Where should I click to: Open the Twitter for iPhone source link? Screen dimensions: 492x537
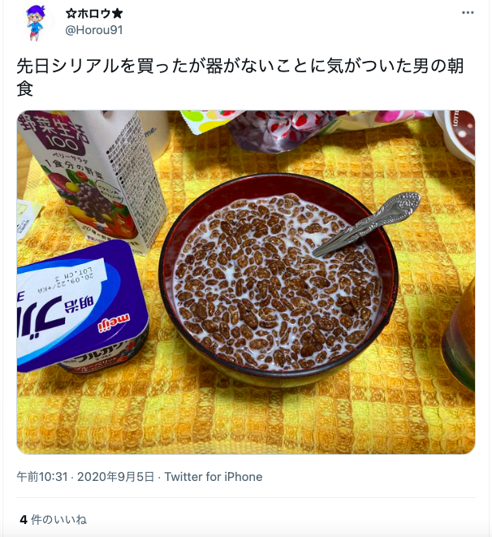click(x=214, y=477)
